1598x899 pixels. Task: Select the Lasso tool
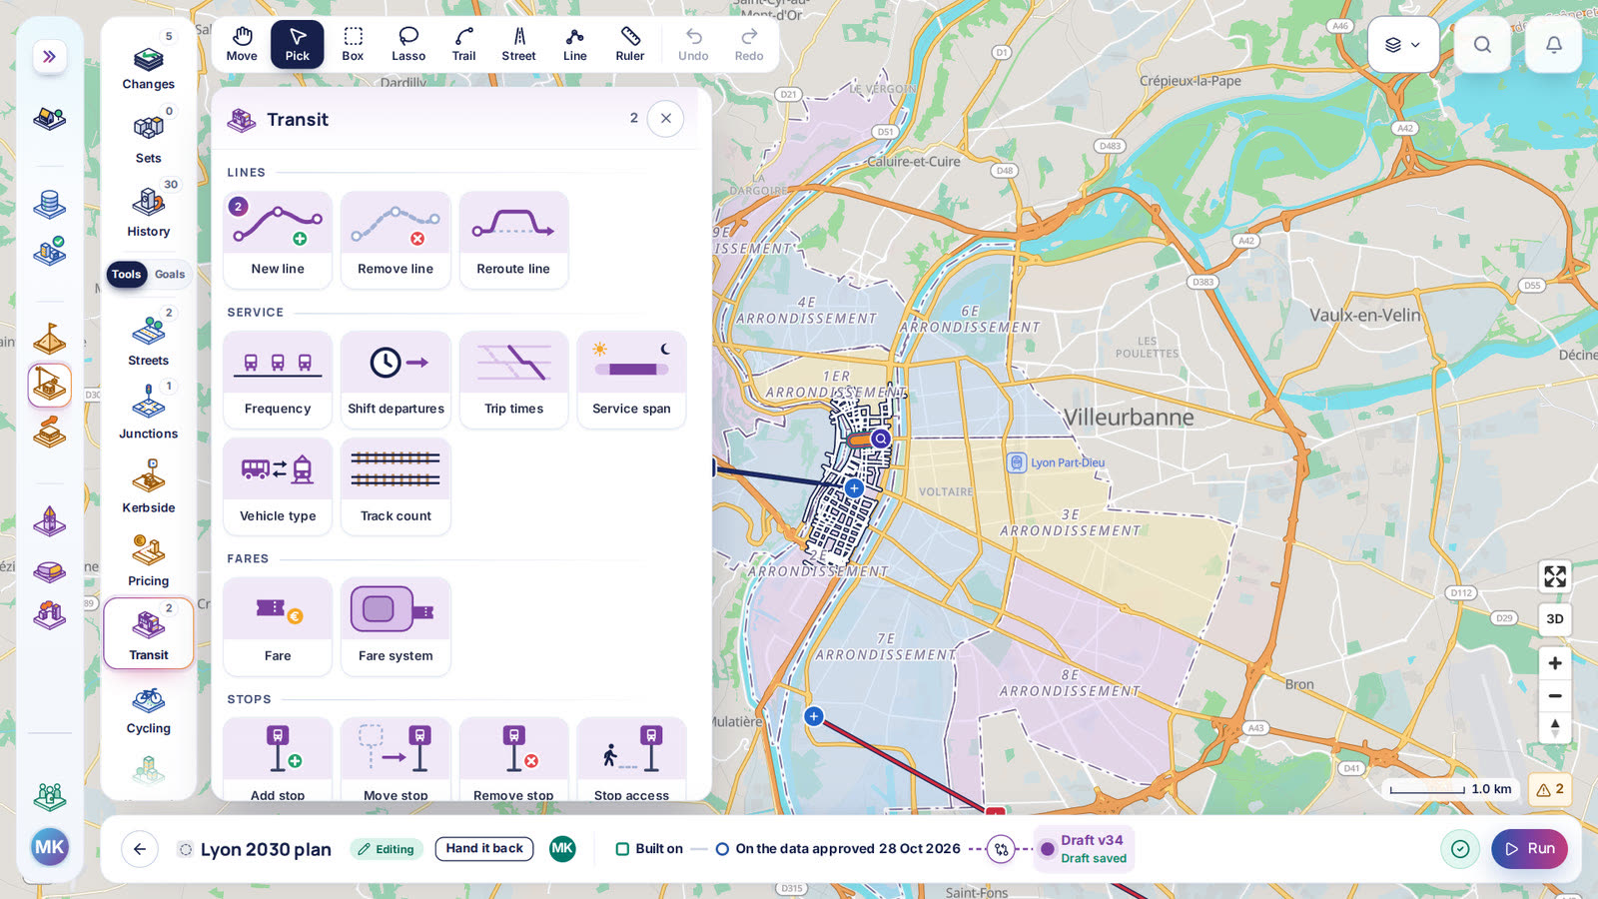[408, 45]
